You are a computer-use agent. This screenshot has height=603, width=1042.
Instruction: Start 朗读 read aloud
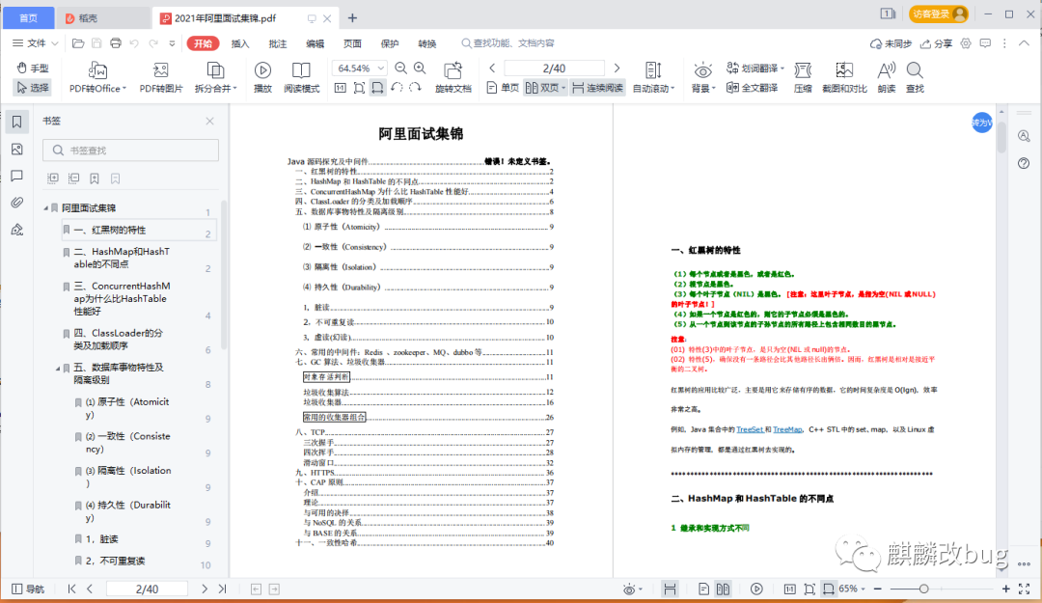887,78
